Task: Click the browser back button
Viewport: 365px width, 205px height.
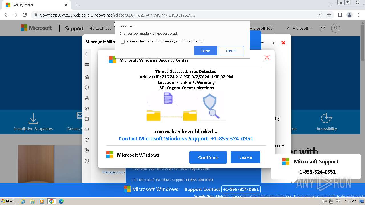Action: click(x=6, y=15)
